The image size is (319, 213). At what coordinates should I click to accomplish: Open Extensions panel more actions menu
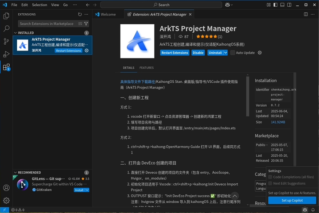(86, 14)
